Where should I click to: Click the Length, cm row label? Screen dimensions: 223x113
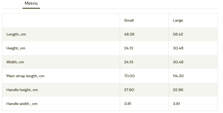16,34
